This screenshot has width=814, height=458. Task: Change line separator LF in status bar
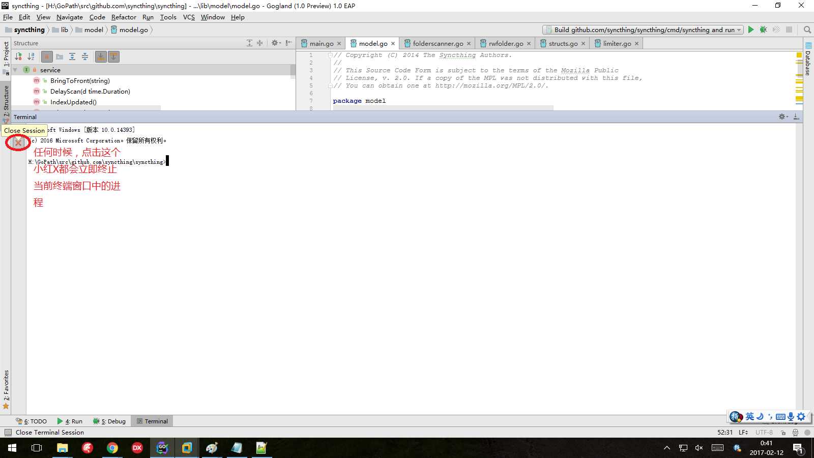(743, 432)
